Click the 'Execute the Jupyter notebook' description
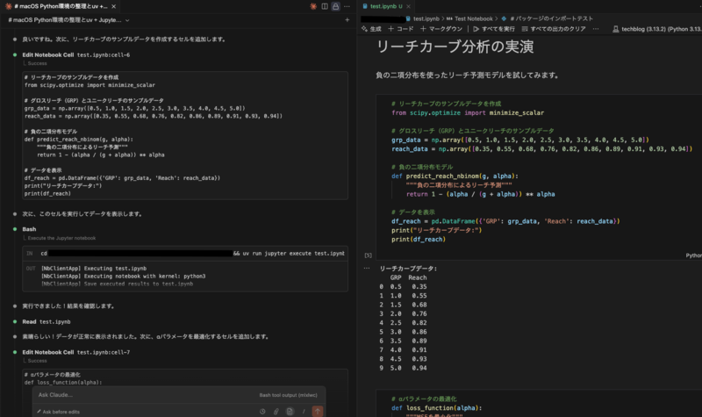 tap(61, 238)
